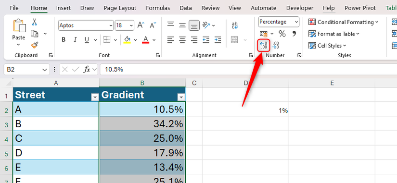The width and height of the screenshot is (397, 183).
Task: Expand Copy options dropdown arrow
Action: (45, 34)
